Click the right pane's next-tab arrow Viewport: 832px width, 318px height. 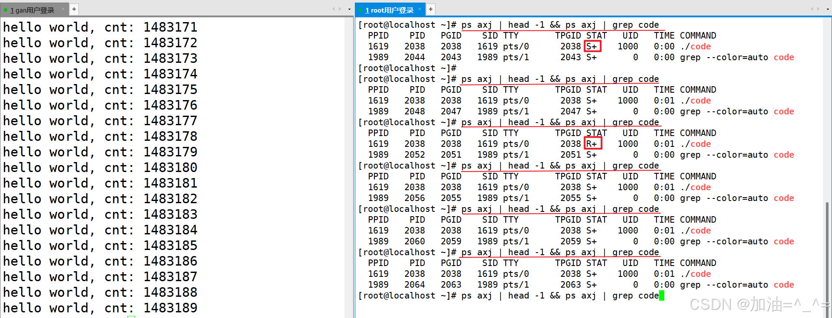pyautogui.click(x=818, y=9)
